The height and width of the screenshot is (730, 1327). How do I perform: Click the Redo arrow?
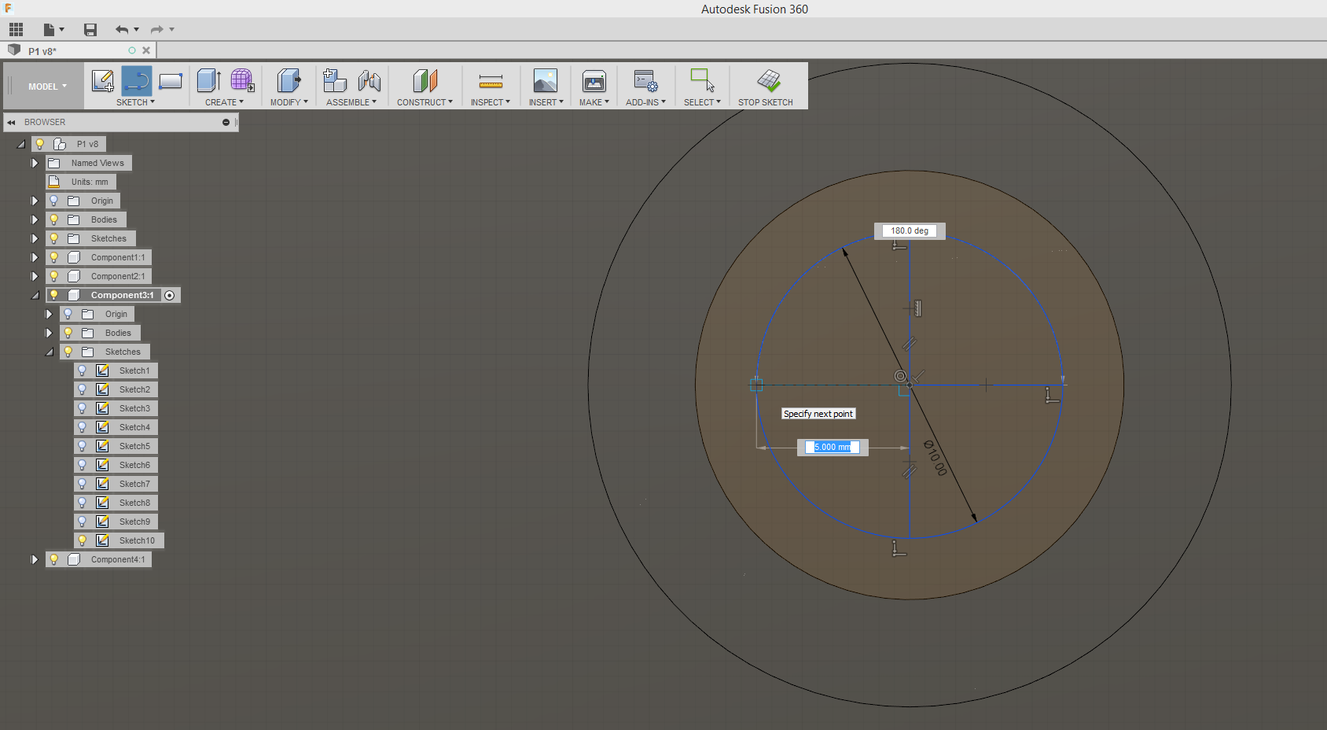[156, 30]
